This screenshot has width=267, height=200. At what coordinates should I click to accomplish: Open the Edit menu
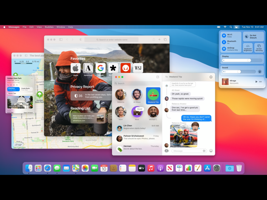32,27
